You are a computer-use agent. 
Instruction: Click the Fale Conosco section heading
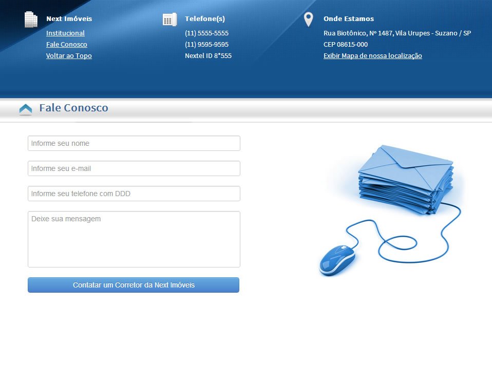coord(73,108)
